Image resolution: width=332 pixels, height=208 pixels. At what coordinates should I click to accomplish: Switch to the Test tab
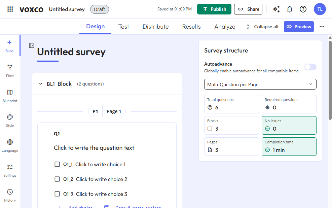pos(123,27)
